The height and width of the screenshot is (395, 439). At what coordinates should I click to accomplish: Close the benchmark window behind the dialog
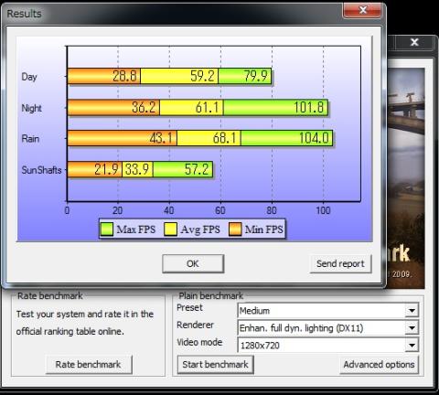pyautogui.click(x=414, y=42)
